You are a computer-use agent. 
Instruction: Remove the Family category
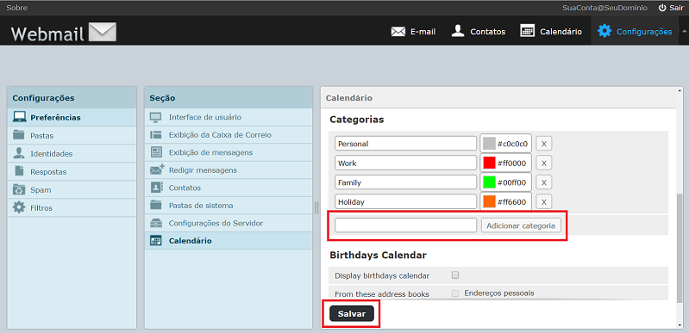[x=544, y=182]
